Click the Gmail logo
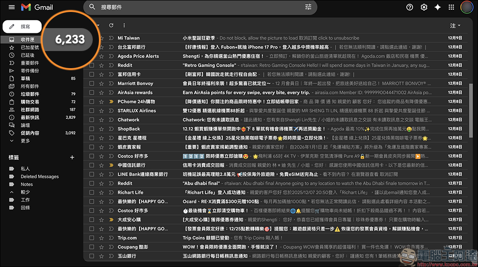Viewport: 478px width, 267px height. (37, 7)
